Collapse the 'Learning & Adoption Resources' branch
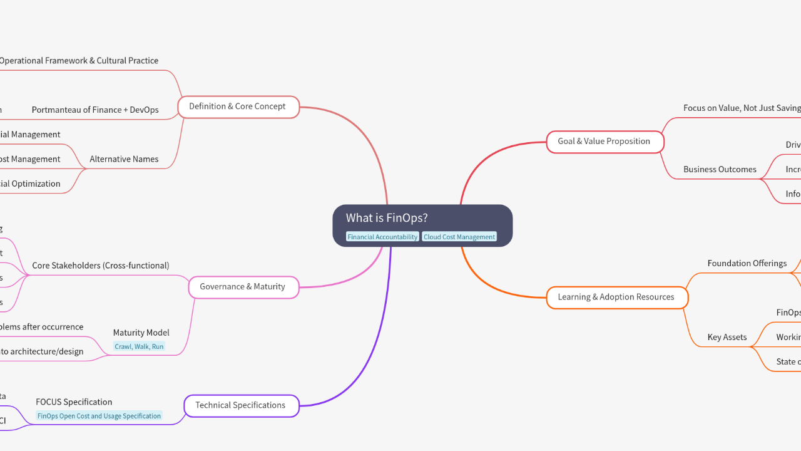This screenshot has height=451, width=801. 616,297
